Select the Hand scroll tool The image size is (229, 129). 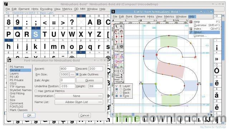click(x=121, y=31)
